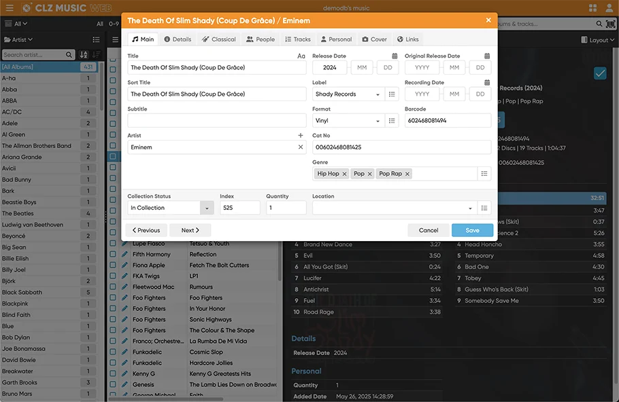The width and height of the screenshot is (619, 402).
Task: Tick the checkbox for Funkadelic Cosmic Slop row
Action: point(113,352)
